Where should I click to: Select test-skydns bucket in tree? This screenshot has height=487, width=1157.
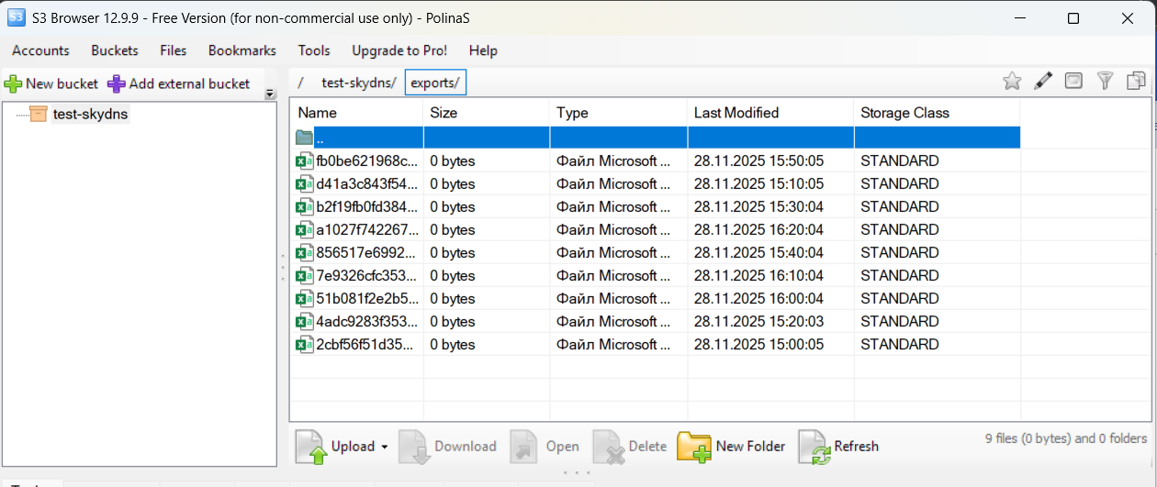pyautogui.click(x=90, y=115)
